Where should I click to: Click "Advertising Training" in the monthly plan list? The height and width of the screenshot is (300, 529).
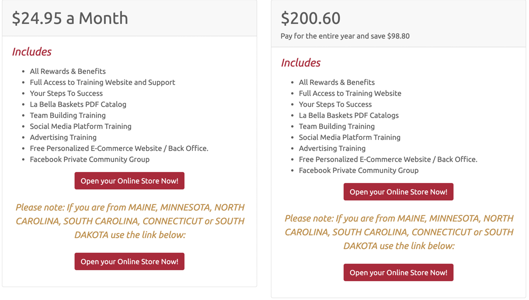tap(63, 137)
